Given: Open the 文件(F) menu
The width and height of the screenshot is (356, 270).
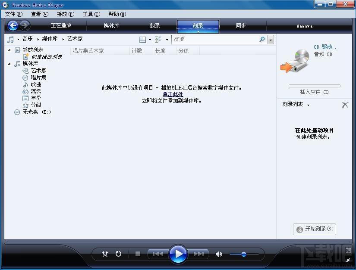Looking at the screenshot, I should (14, 14).
